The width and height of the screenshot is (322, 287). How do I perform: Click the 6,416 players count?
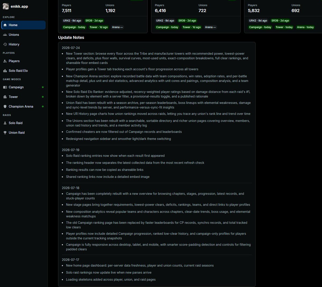pyautogui.click(x=160, y=11)
